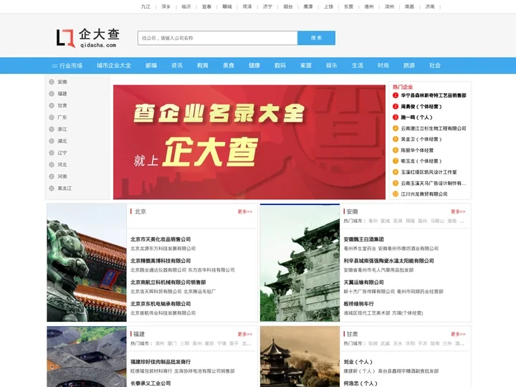Click the orange rank 6 badge beside 陈丽华个体经营
516x387 pixels.
pyautogui.click(x=396, y=150)
